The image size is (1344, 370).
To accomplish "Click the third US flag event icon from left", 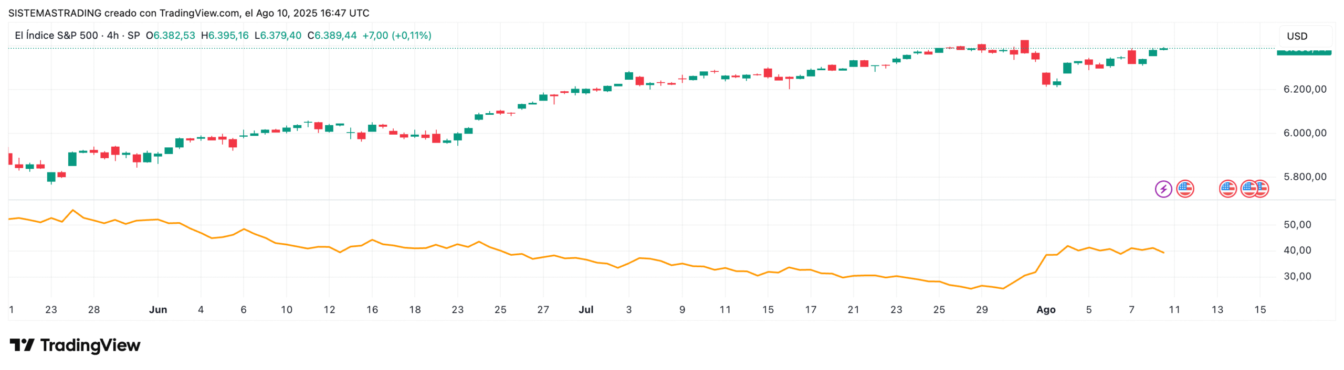I will click(1248, 189).
